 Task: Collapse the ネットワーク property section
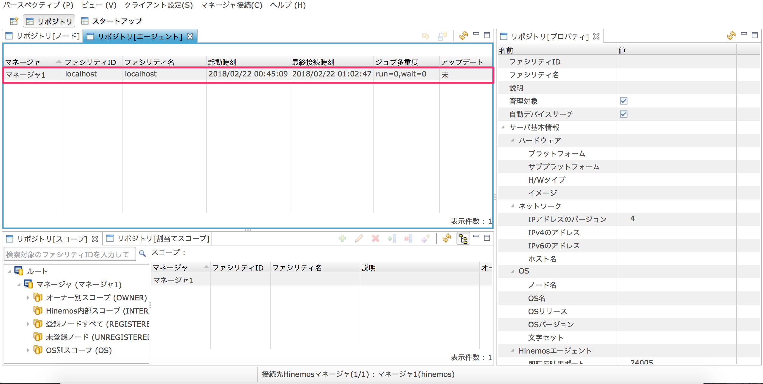513,206
